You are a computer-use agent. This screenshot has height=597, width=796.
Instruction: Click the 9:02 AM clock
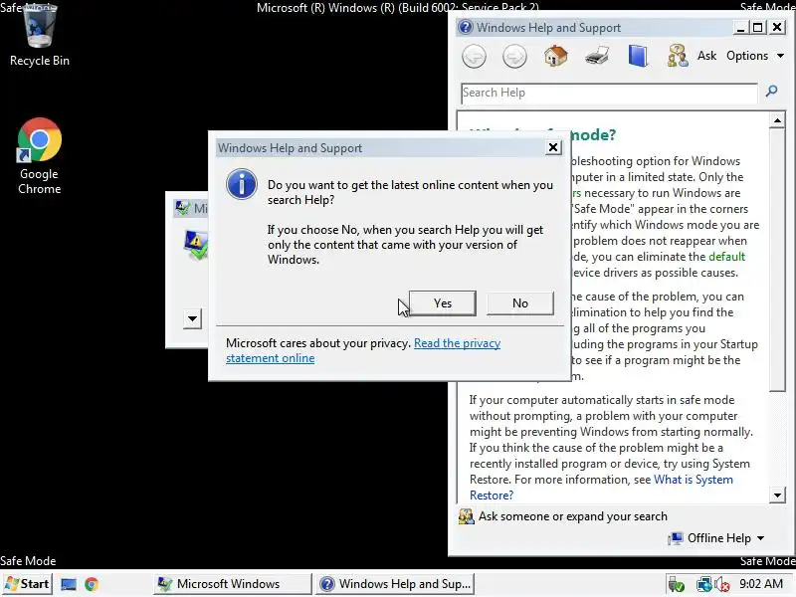click(761, 584)
